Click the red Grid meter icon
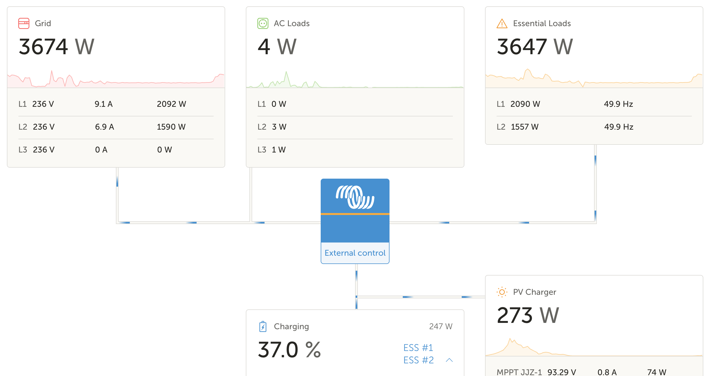Viewport: 708px width, 376px height. (x=24, y=23)
